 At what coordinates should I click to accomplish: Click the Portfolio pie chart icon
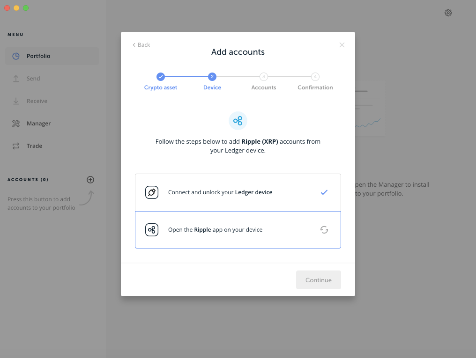click(x=16, y=56)
